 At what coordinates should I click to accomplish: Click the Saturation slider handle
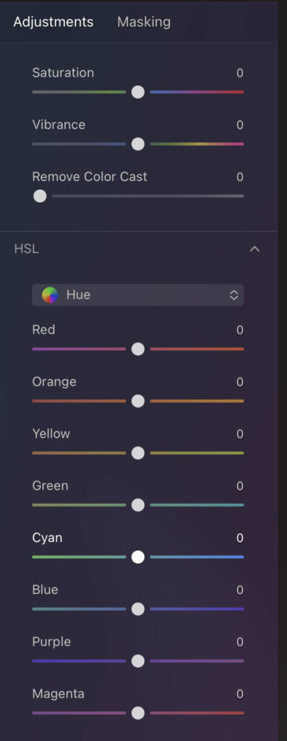138,92
